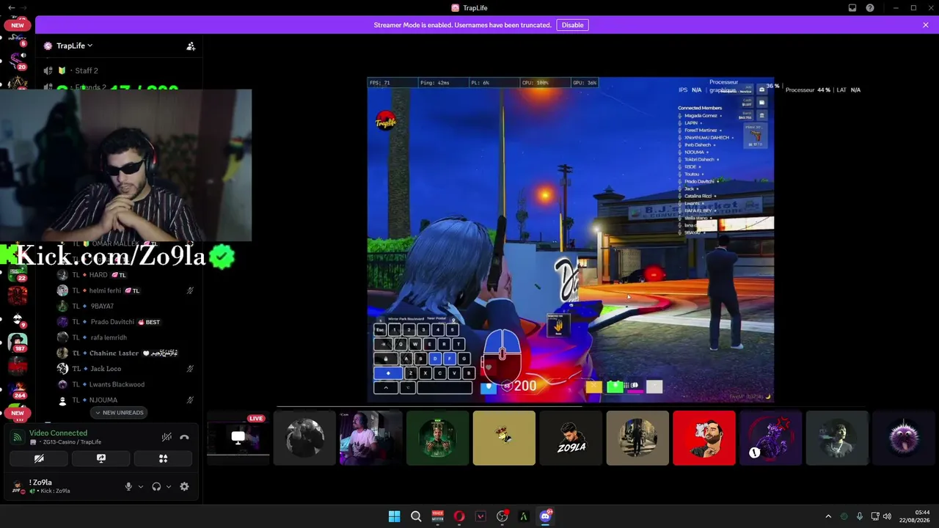Select the purple creature participant tile
939x528 pixels.
pos(770,439)
